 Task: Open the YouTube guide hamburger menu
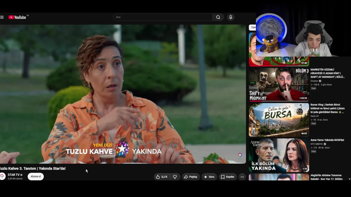[2, 17]
